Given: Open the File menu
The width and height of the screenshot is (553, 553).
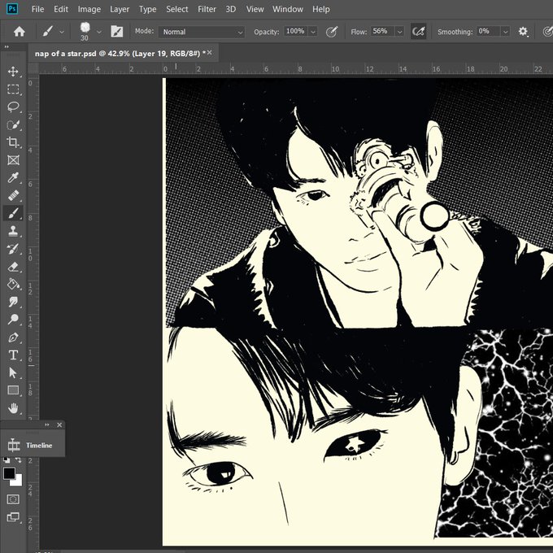Looking at the screenshot, I should pyautogui.click(x=37, y=9).
